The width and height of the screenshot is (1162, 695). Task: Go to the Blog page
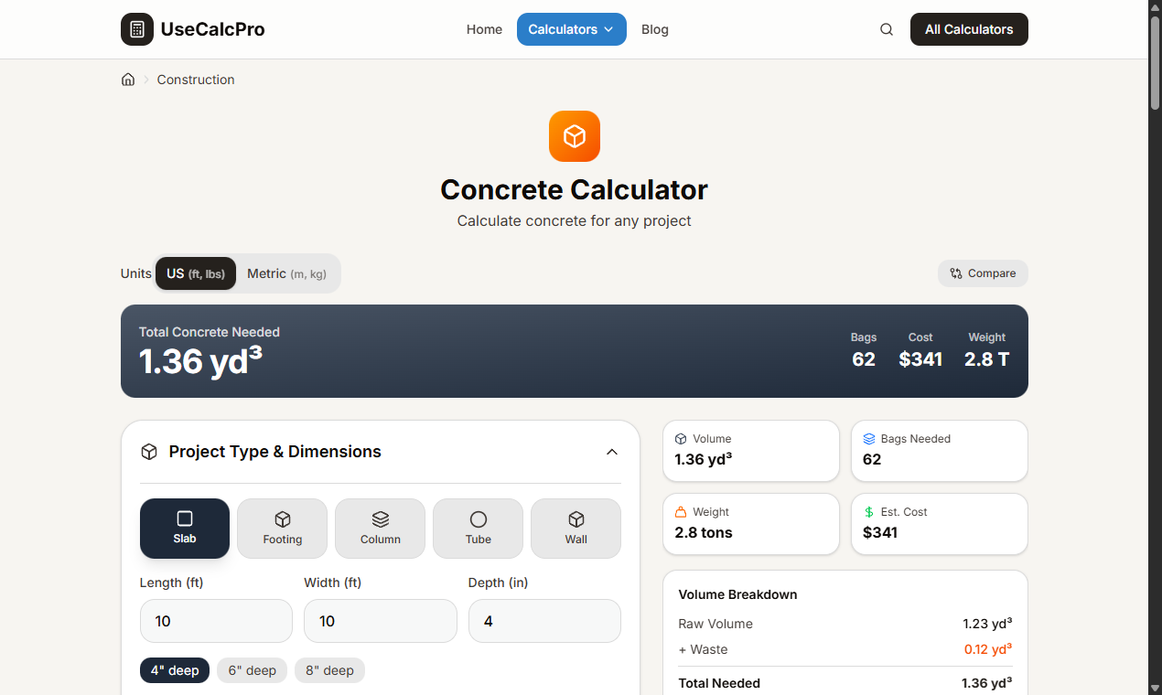(x=654, y=29)
